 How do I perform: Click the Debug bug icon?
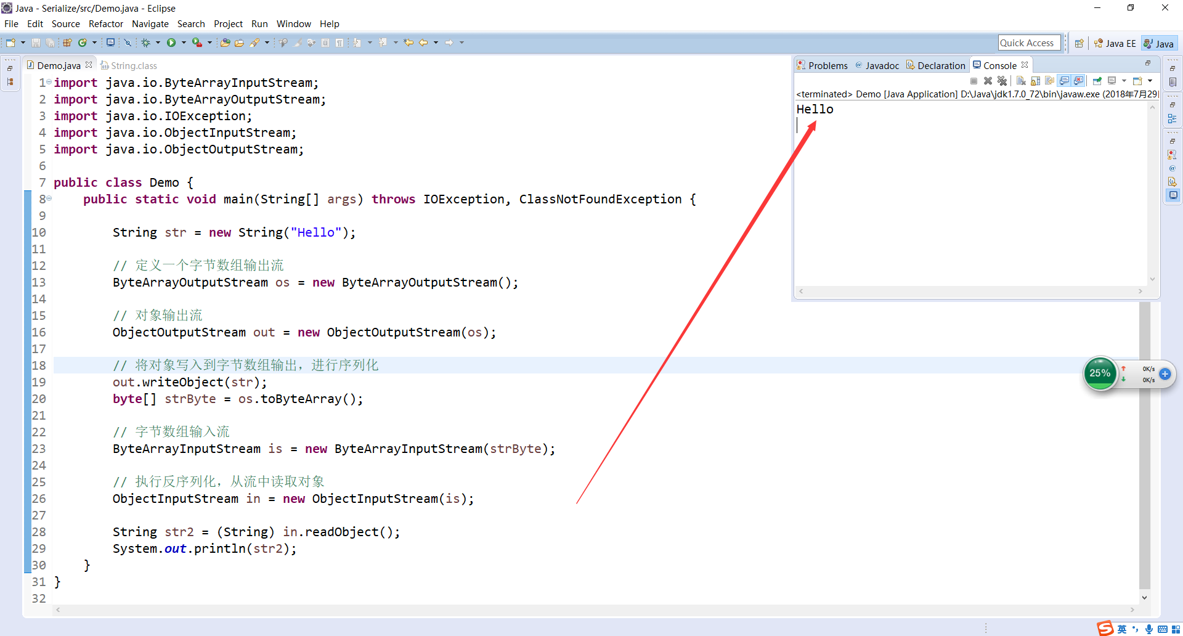pyautogui.click(x=146, y=43)
